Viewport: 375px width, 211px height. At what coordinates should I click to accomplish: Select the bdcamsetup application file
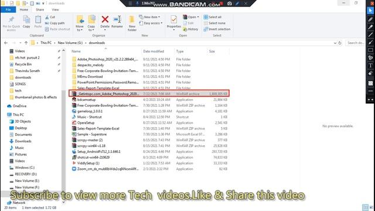click(86, 100)
